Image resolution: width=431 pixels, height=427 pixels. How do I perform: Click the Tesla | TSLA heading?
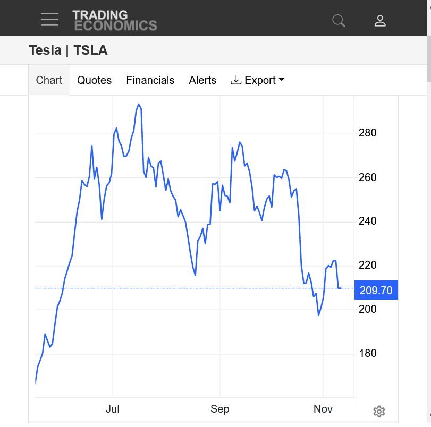click(x=68, y=50)
